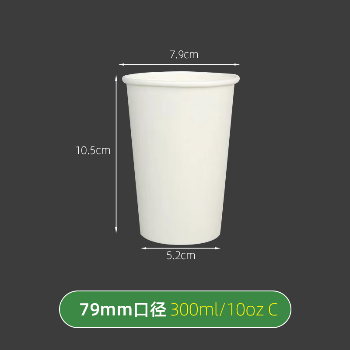Click the 10.5cm height label

(x=93, y=150)
